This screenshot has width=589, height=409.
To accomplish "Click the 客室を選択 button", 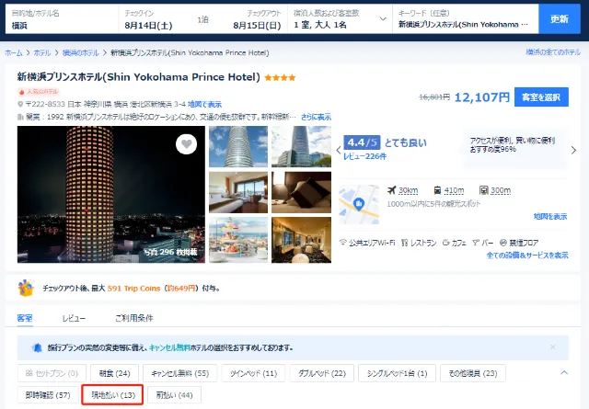I will pos(541,97).
